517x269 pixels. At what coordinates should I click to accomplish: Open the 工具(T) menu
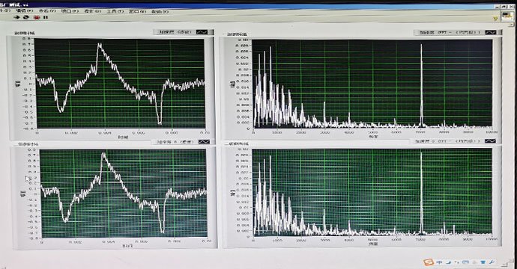[x=115, y=11]
